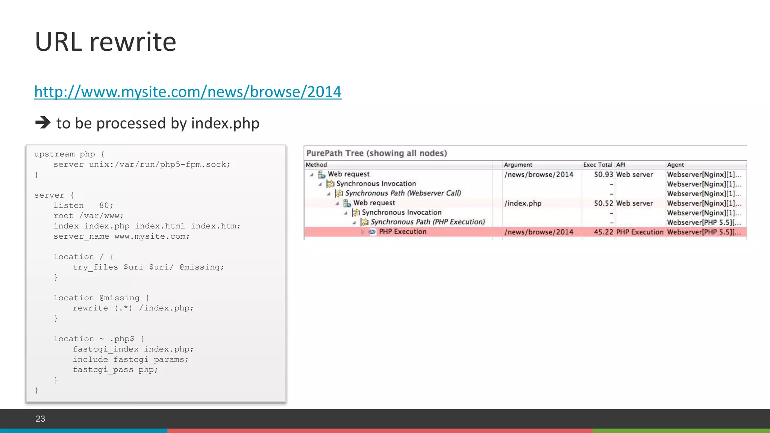Open the mysite.com news browse 2014 link

pos(188,92)
